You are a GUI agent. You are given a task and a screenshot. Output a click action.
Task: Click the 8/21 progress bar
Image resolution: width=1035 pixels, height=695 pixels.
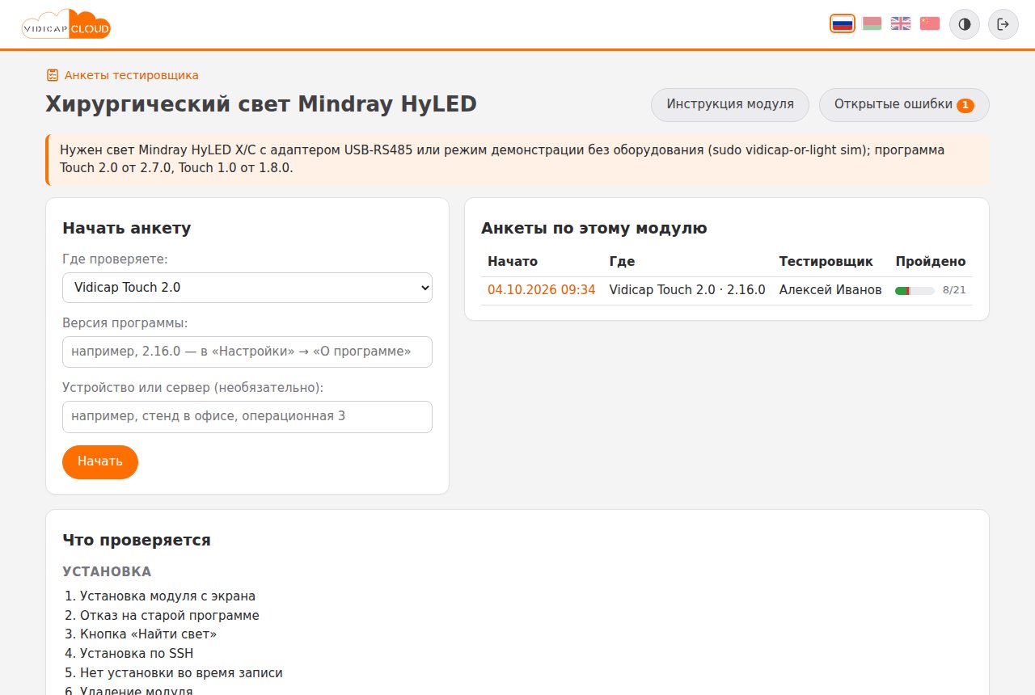pyautogui.click(x=915, y=290)
